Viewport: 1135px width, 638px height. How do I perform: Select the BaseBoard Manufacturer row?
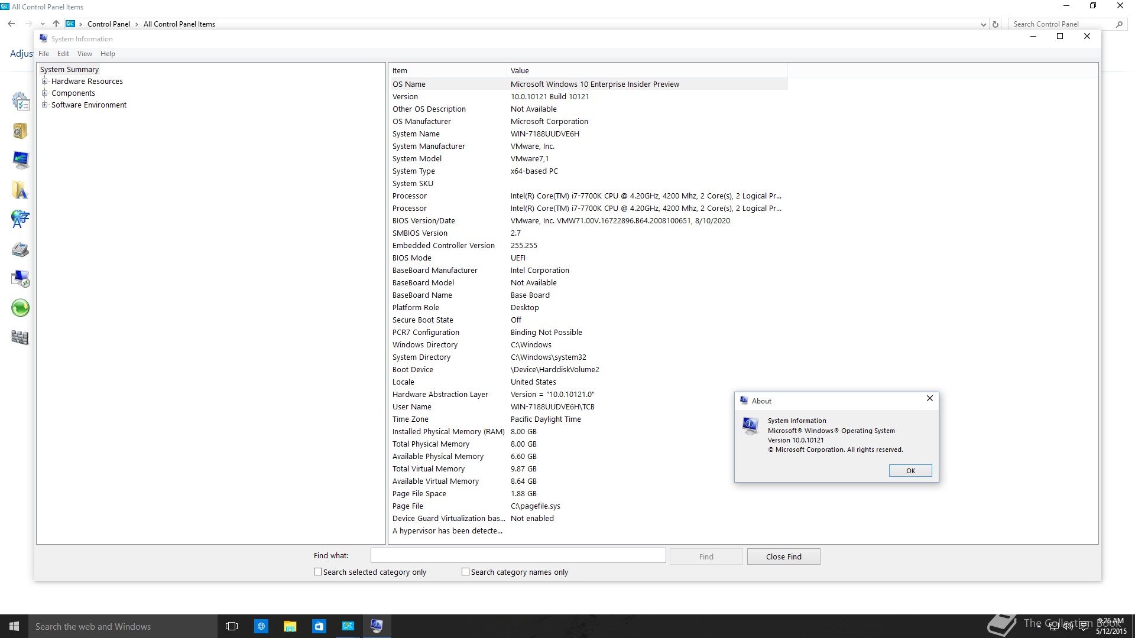(x=589, y=270)
